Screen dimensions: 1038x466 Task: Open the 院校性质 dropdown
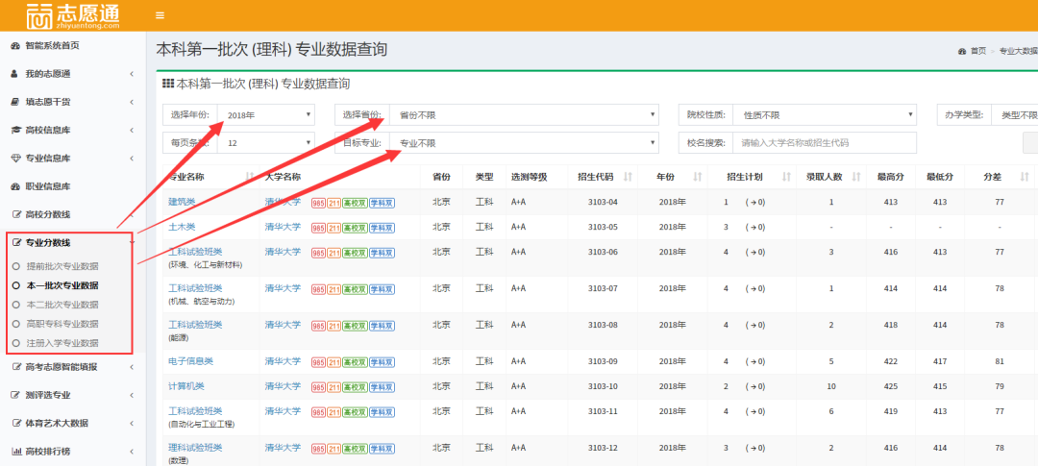[823, 115]
